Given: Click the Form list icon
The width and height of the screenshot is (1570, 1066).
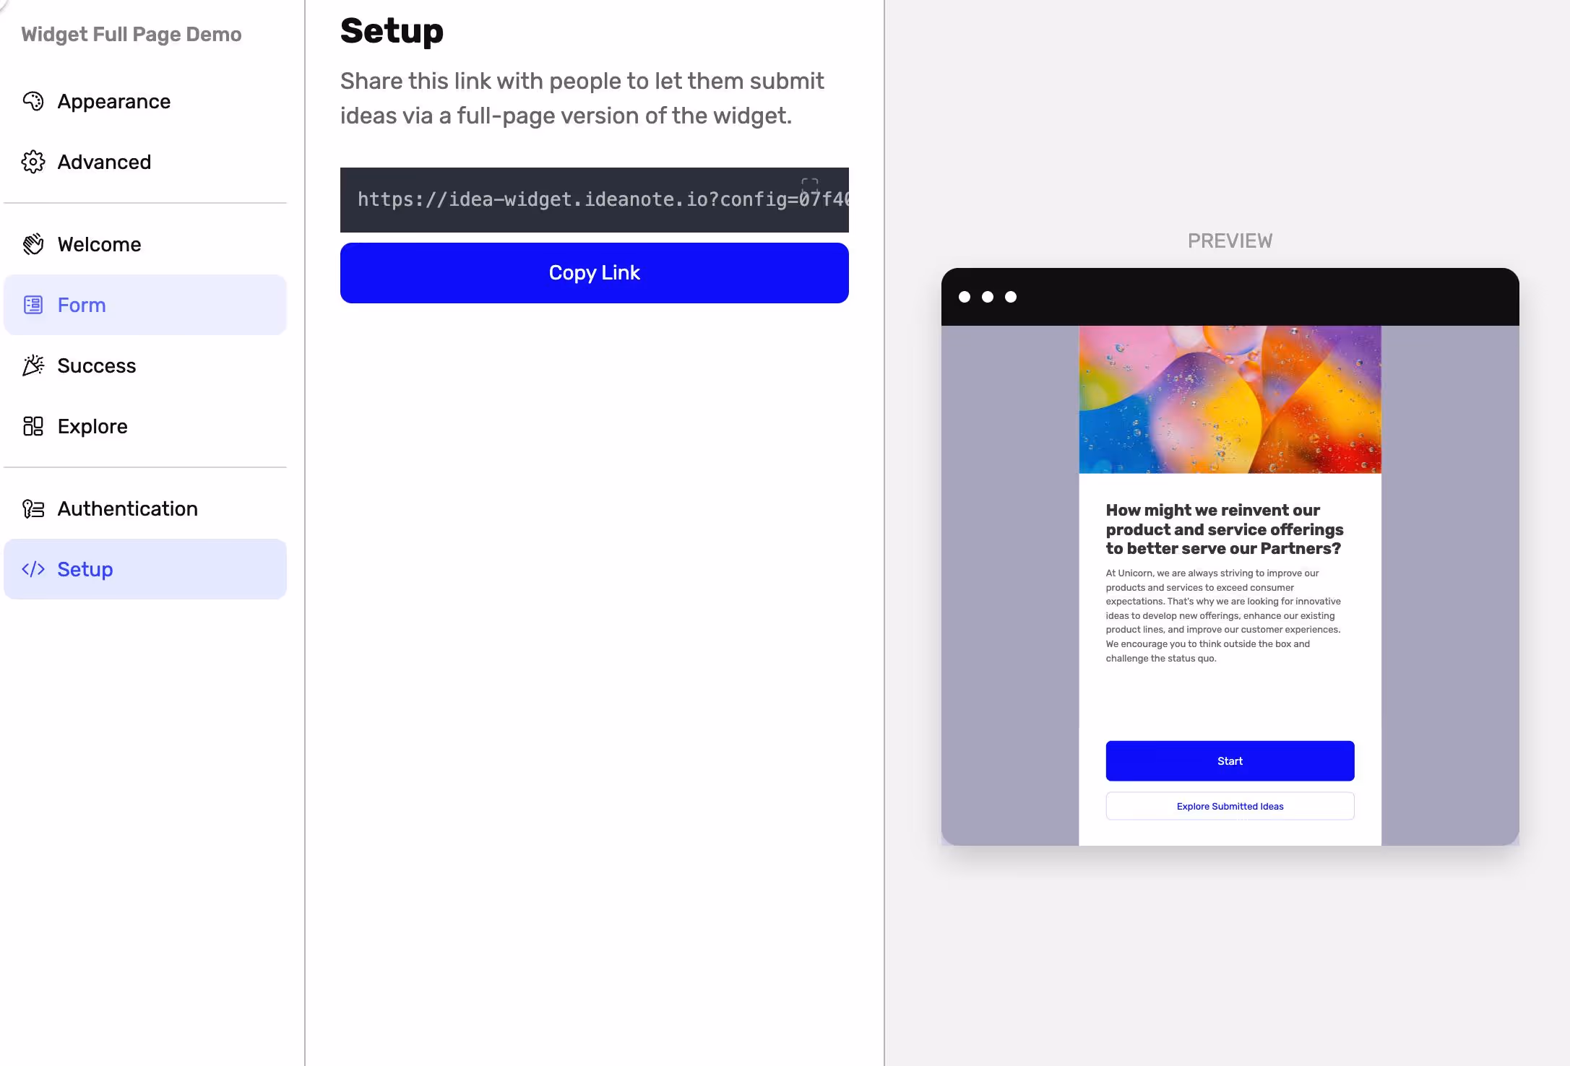Looking at the screenshot, I should tap(33, 305).
